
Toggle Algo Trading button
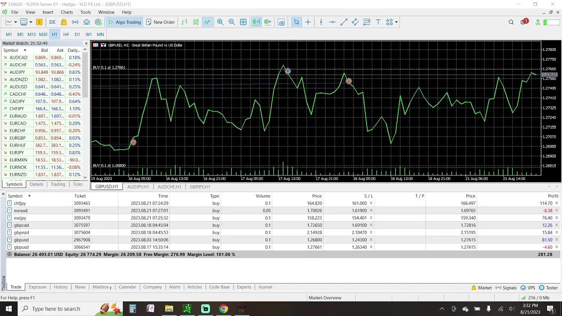(x=124, y=22)
